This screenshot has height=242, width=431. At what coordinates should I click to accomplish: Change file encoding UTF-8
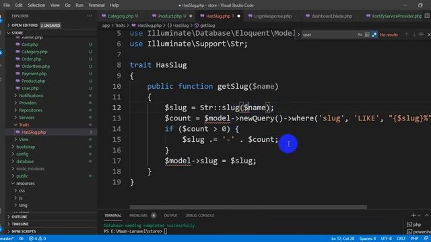coord(386,239)
